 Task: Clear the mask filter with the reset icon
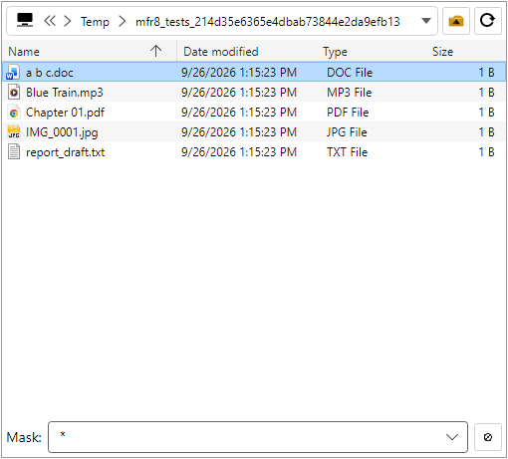pos(488,437)
